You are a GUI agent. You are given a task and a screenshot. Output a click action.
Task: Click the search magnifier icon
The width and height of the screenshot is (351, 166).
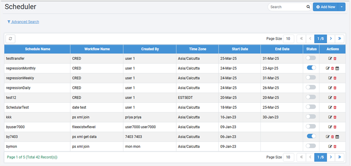coord(308,7)
